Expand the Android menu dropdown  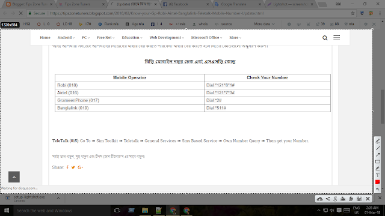(x=66, y=37)
